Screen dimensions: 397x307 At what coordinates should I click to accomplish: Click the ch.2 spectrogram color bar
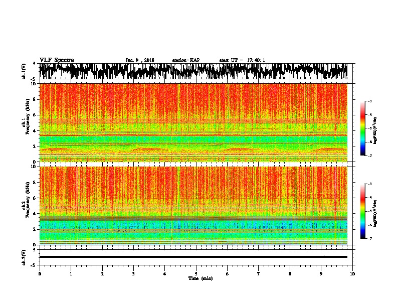point(363,211)
